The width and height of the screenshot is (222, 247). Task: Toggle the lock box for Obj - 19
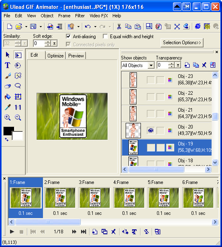161,147
